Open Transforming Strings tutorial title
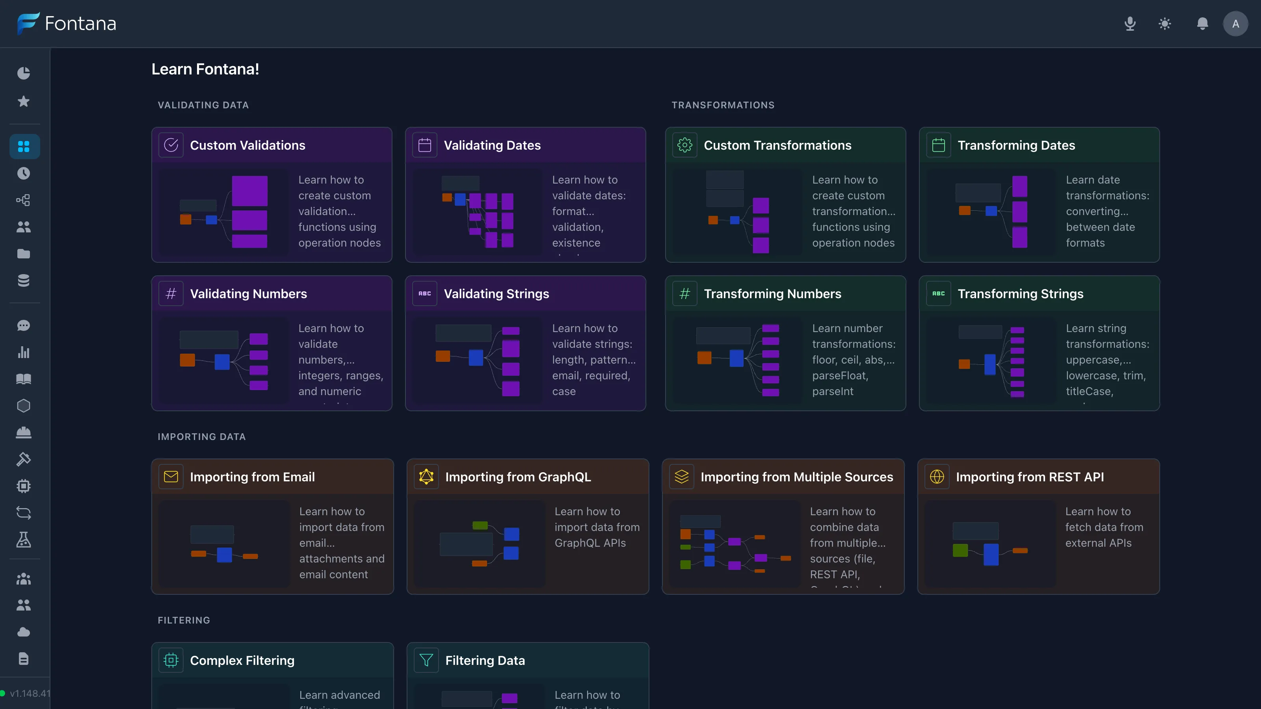1261x709 pixels. coord(1020,293)
